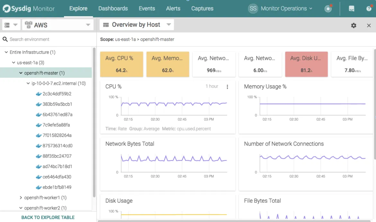Image resolution: width=376 pixels, height=222 pixels.
Task: Click BACK TO EXPLORE TABLE
Action: [x=48, y=217]
